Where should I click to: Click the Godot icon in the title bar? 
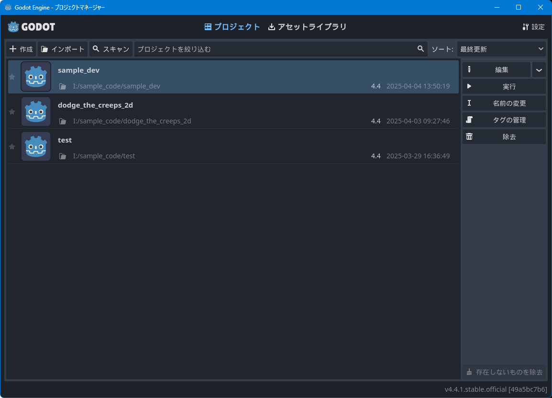[x=8, y=7]
